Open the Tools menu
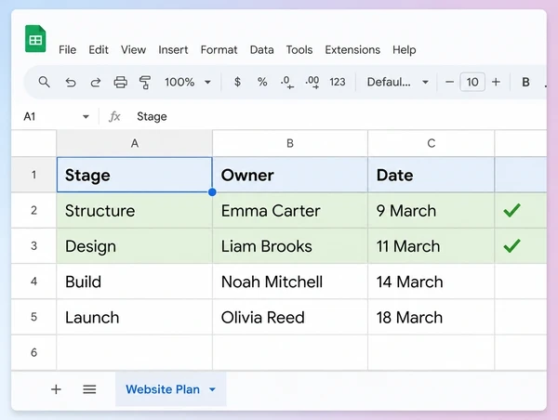 (299, 50)
